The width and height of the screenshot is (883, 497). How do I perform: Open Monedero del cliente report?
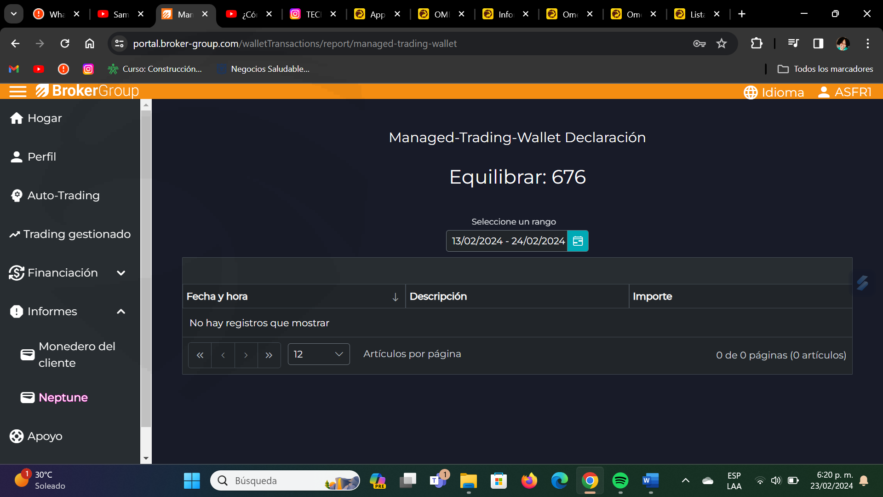(76, 354)
